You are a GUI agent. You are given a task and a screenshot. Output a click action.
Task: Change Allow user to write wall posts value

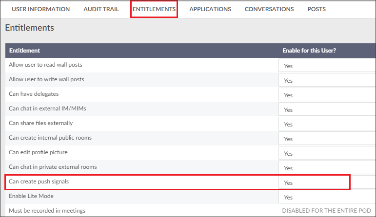coord(327,80)
